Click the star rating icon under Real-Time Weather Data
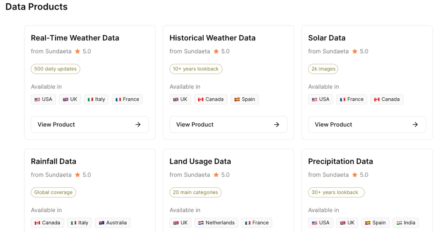This screenshot has width=436, height=233. [78, 51]
